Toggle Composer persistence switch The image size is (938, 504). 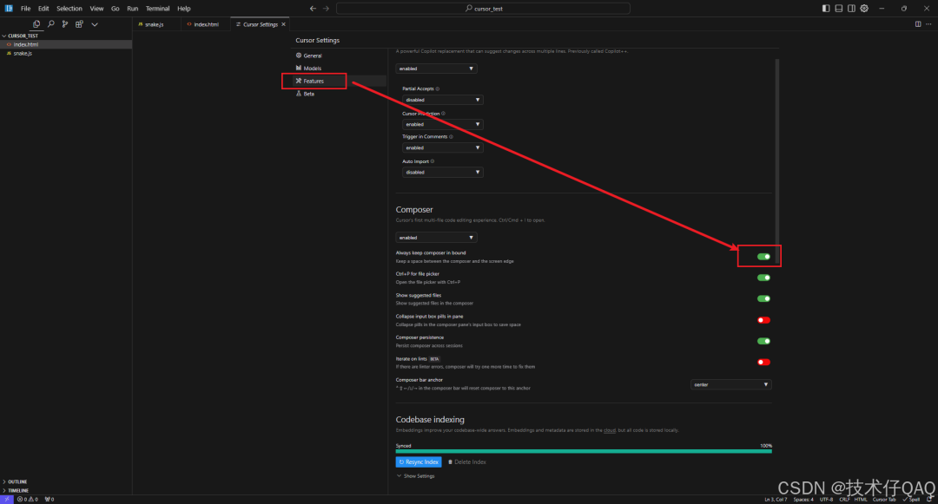pos(764,341)
